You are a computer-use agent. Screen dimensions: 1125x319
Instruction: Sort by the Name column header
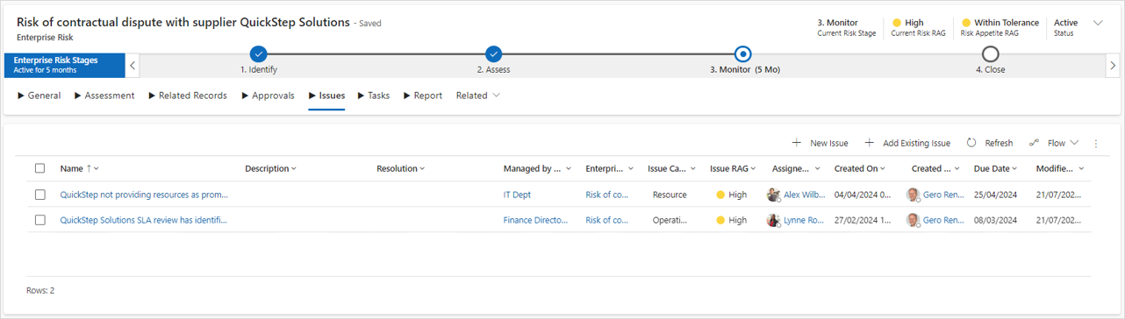tap(79, 168)
